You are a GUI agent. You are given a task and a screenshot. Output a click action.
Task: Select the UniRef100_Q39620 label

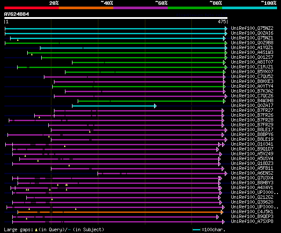click(x=252, y=202)
